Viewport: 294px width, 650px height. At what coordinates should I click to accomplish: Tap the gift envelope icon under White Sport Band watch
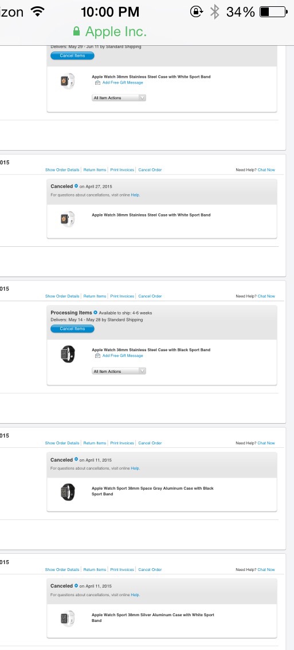point(97,82)
